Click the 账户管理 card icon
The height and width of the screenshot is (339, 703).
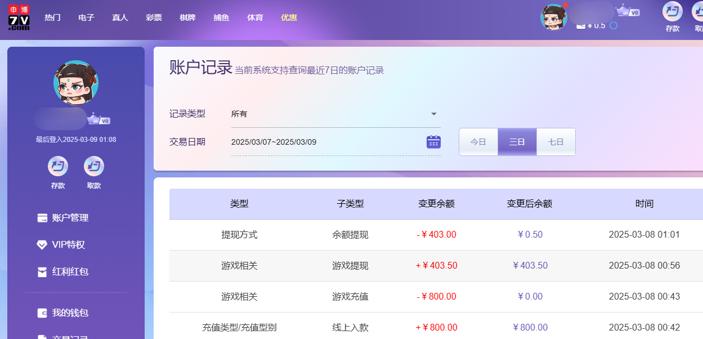tap(42, 217)
